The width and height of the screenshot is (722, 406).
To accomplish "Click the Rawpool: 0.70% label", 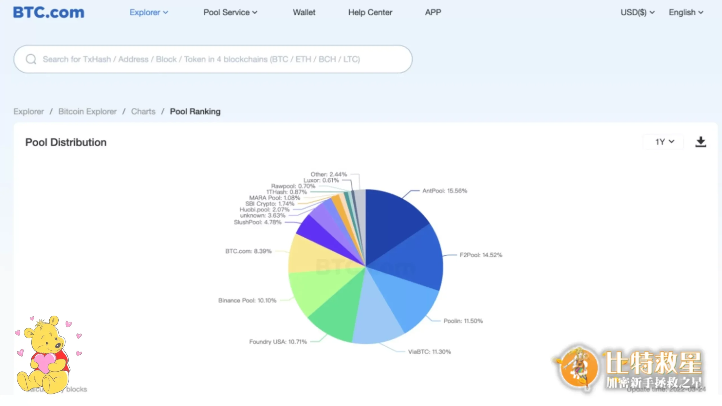I will 293,186.
